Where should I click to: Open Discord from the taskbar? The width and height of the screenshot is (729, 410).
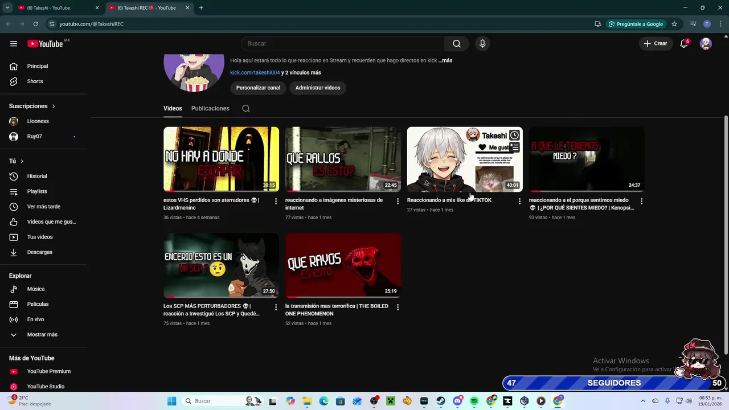pyautogui.click(x=457, y=401)
